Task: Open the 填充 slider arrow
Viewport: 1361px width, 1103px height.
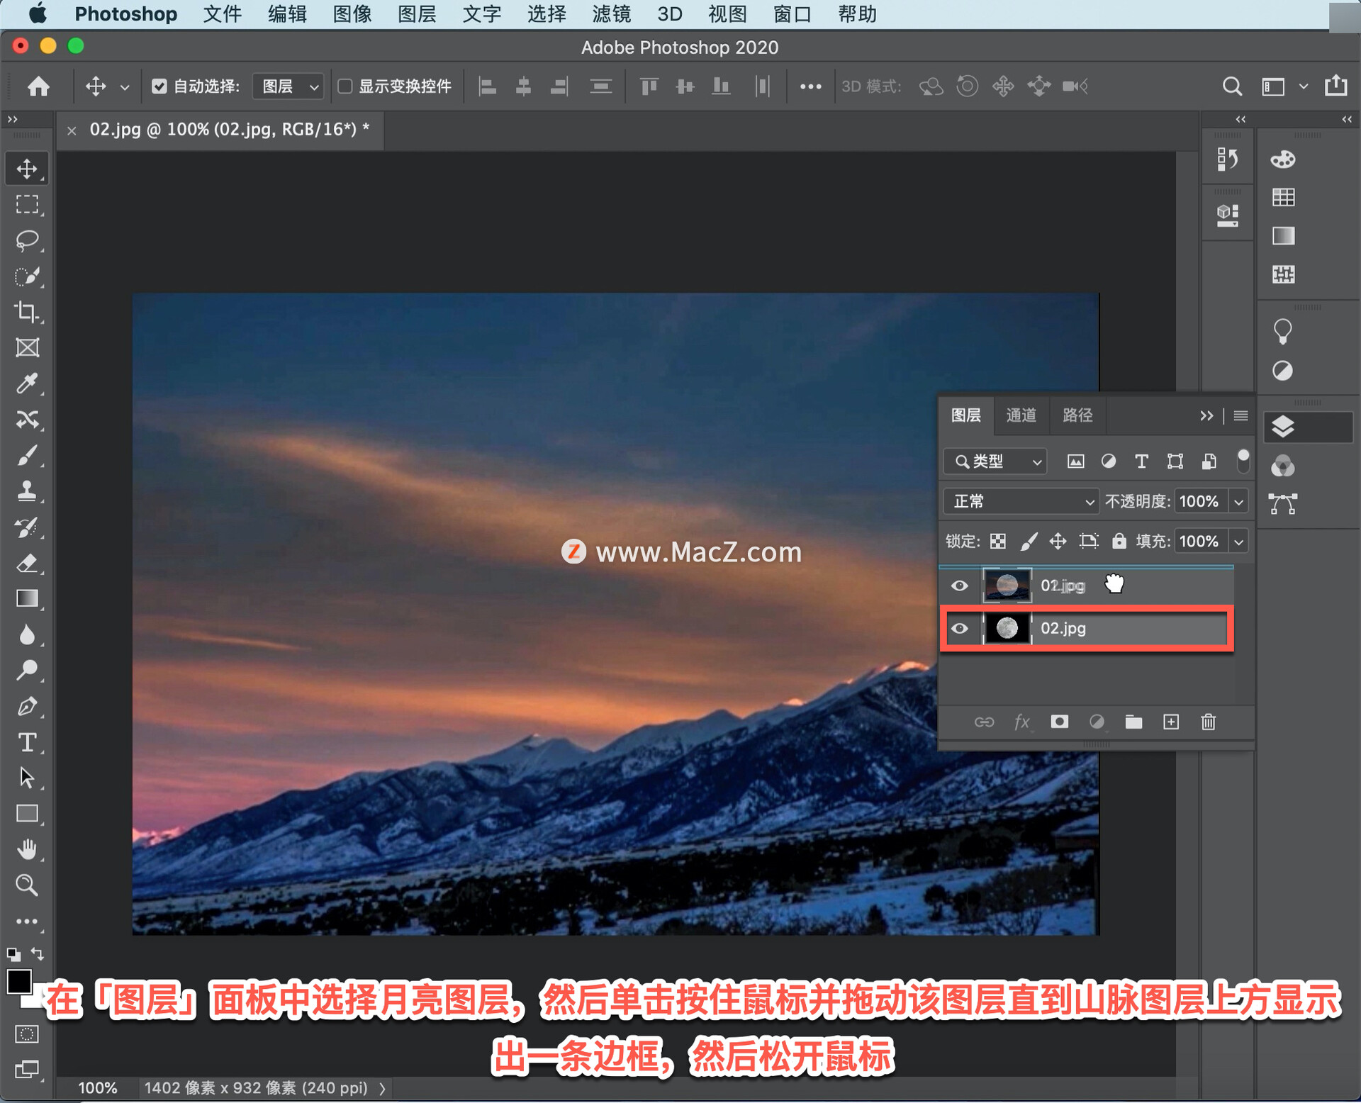Action: (x=1238, y=542)
